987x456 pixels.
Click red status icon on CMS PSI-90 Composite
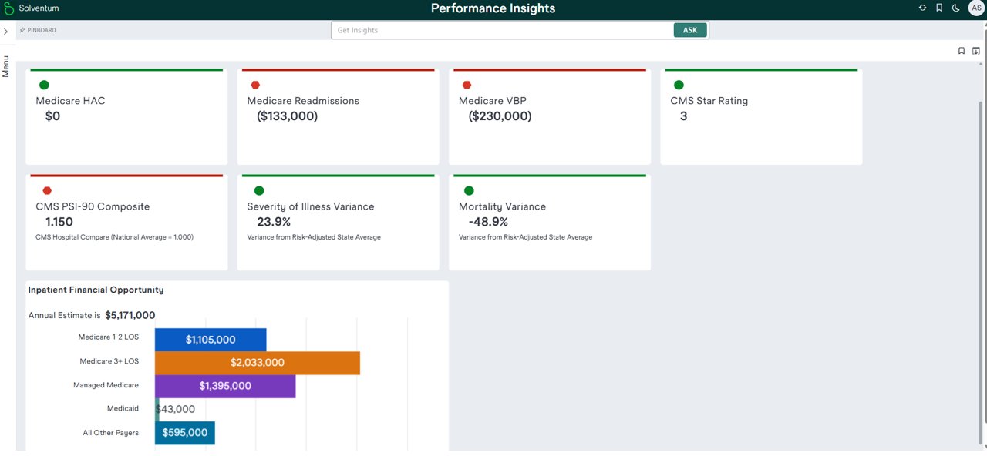[x=47, y=190]
